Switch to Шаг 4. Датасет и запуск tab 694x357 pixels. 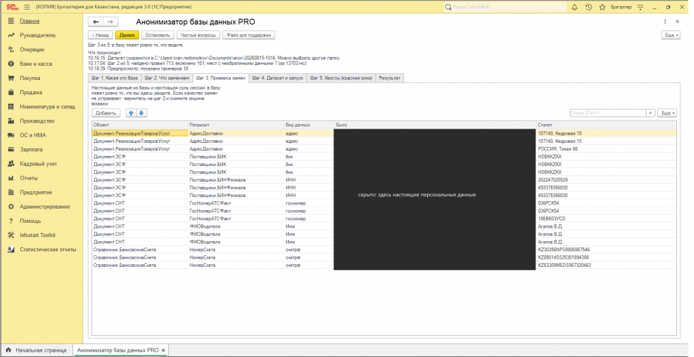pos(277,78)
